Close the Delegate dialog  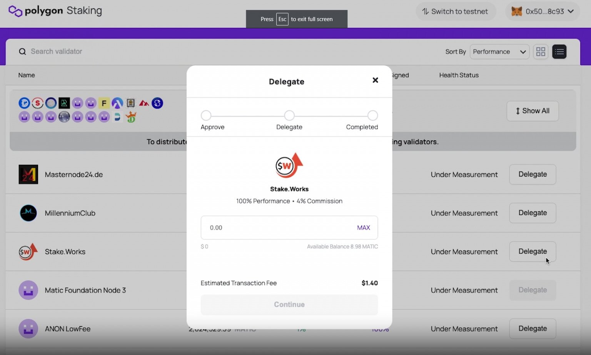(375, 80)
